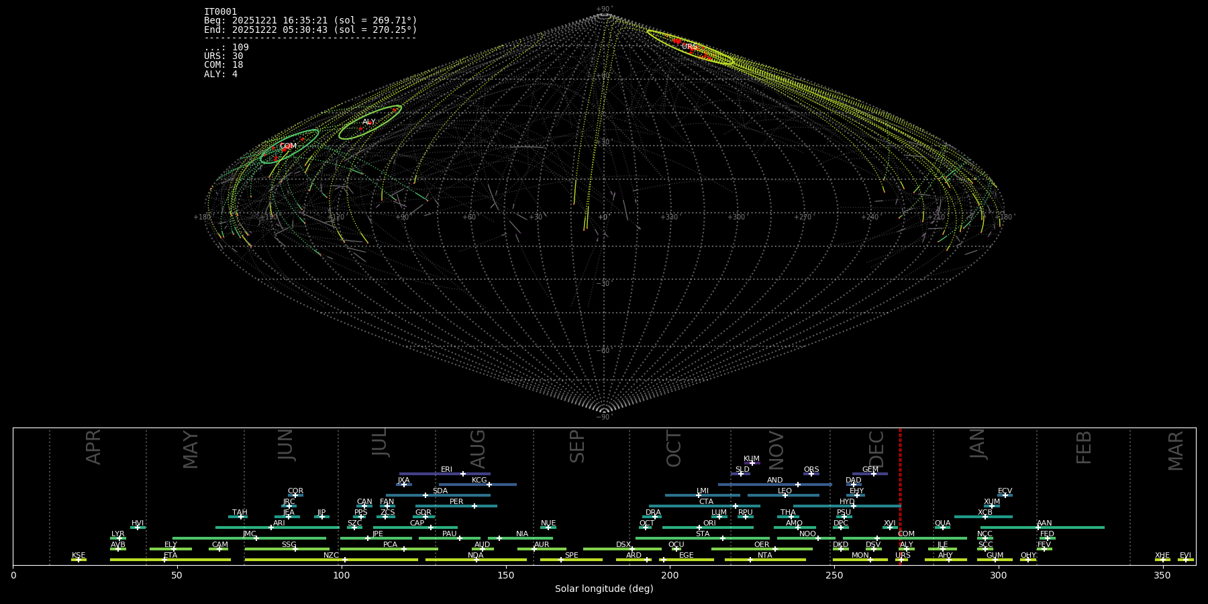Click the COM radiant label on sky map
Screen dimensions: 1208x604
pyautogui.click(x=288, y=146)
